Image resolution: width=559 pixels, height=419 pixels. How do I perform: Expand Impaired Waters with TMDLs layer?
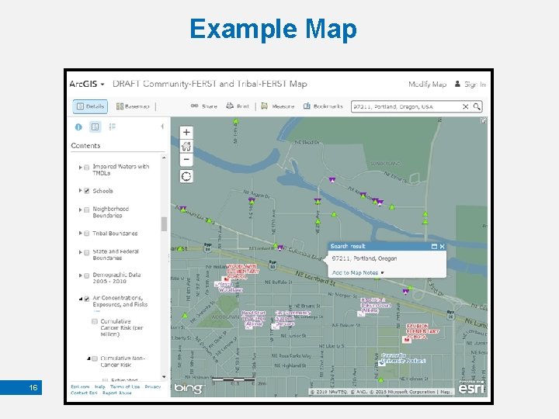point(80,167)
